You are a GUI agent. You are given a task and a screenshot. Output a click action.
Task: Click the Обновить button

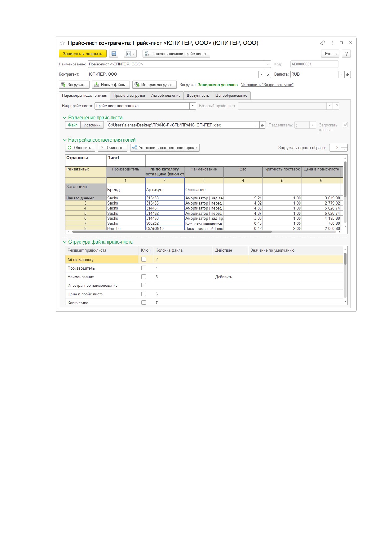tap(80, 148)
